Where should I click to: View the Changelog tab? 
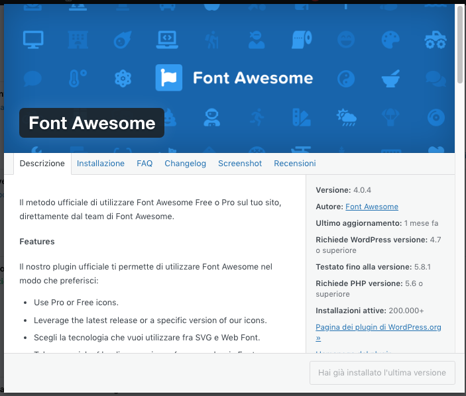pyautogui.click(x=185, y=164)
